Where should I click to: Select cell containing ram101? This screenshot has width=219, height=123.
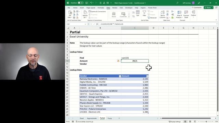pos(135,58)
